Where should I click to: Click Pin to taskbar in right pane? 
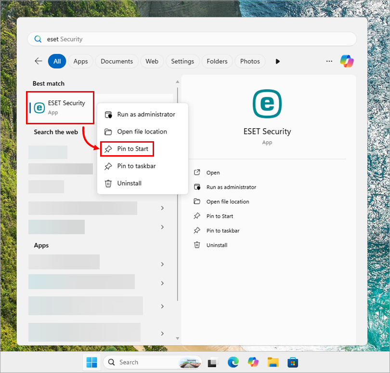coord(222,231)
